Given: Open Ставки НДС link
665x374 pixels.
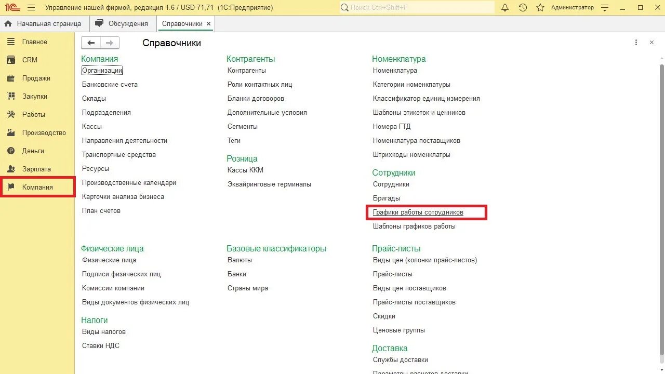Looking at the screenshot, I should tap(101, 345).
